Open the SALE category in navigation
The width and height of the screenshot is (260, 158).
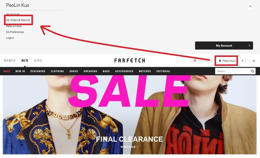[x=7, y=71]
